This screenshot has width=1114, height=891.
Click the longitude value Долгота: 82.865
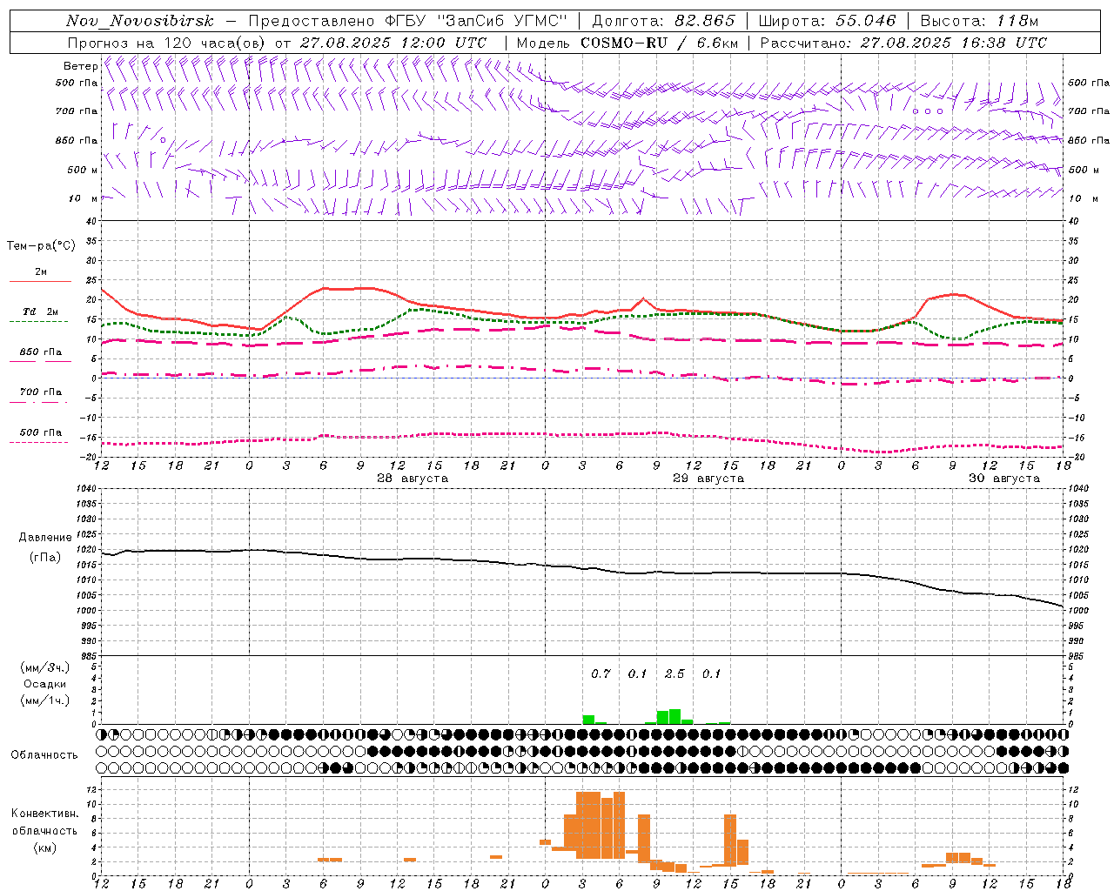pos(663,21)
